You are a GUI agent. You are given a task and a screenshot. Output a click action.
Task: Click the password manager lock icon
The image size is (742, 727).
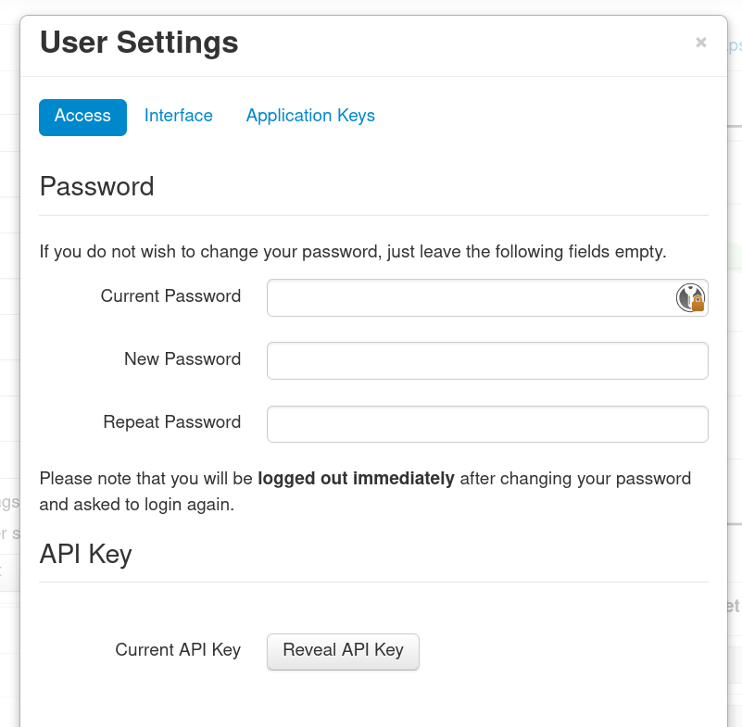692,297
